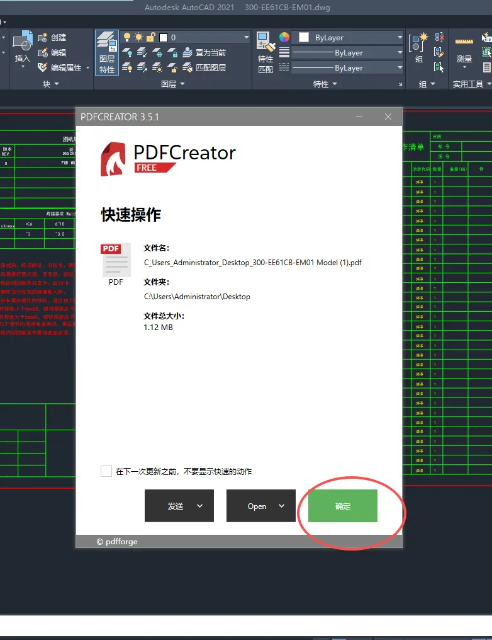Expand the Group (组) panel
Image resolution: width=492 pixels, height=640 pixels.
coord(427,84)
